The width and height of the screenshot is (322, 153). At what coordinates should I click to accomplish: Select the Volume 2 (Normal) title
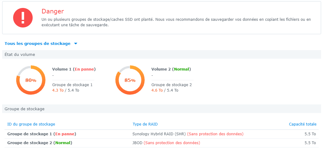171,69
